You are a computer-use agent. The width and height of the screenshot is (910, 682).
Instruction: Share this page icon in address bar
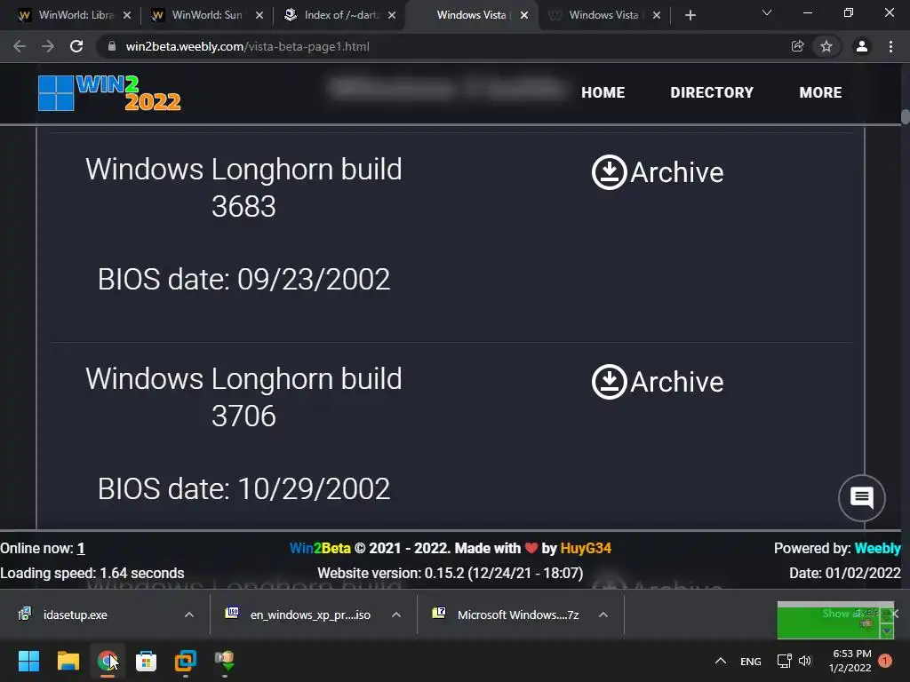click(797, 46)
